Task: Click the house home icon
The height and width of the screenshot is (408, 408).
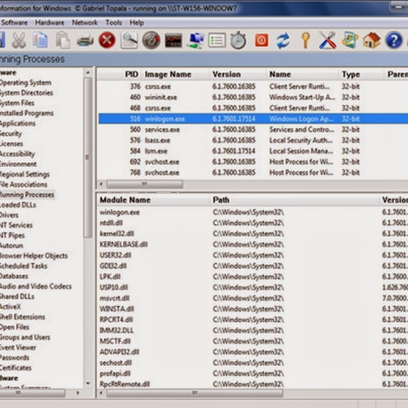Action: [372, 40]
